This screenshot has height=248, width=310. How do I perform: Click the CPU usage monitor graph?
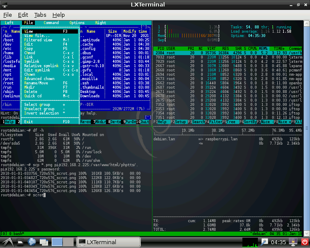coord(250,242)
